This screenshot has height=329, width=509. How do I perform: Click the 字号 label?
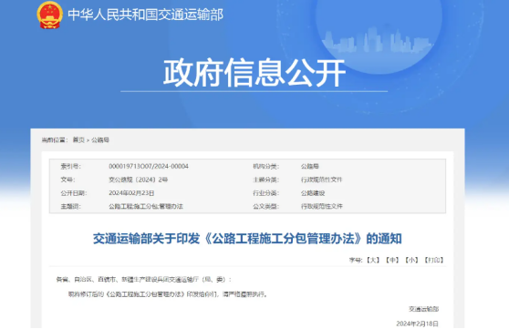pos(356,260)
